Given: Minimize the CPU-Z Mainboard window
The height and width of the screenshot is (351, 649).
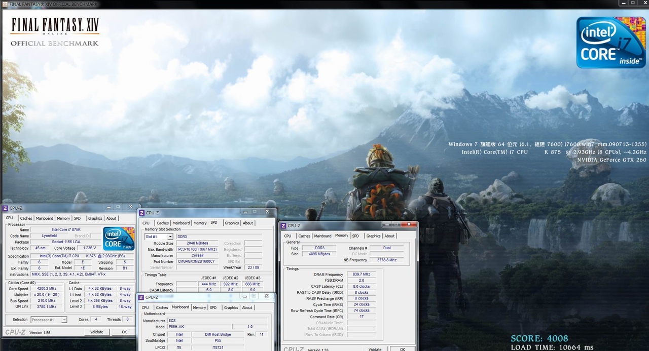Looking at the screenshot, I should tap(244, 296).
